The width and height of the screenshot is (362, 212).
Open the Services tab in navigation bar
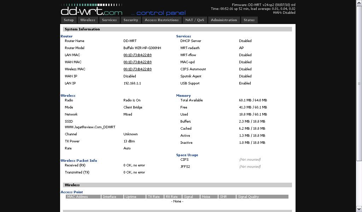coord(109,20)
